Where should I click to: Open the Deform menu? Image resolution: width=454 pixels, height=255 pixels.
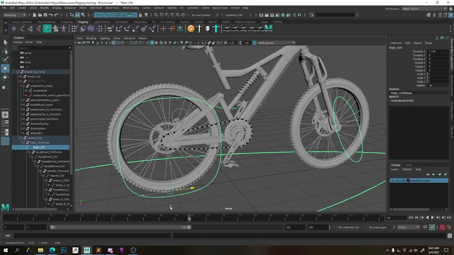point(172,8)
